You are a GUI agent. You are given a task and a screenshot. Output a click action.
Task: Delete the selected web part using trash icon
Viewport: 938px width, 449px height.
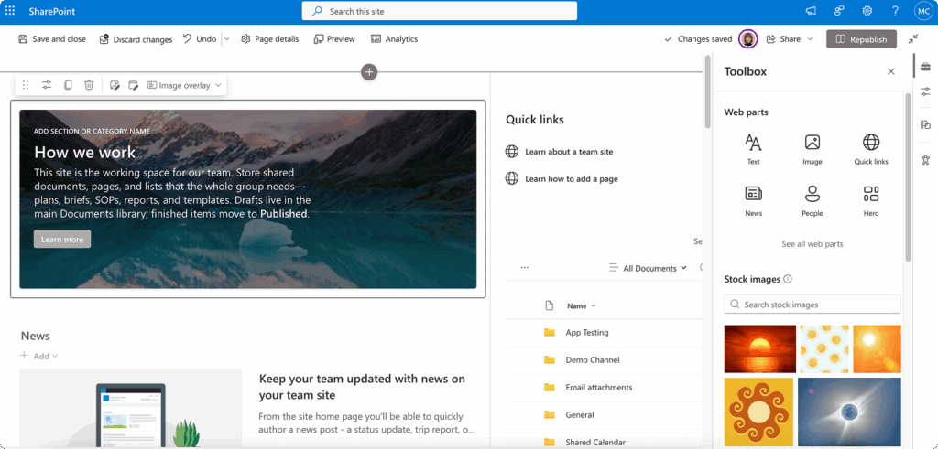click(x=89, y=85)
